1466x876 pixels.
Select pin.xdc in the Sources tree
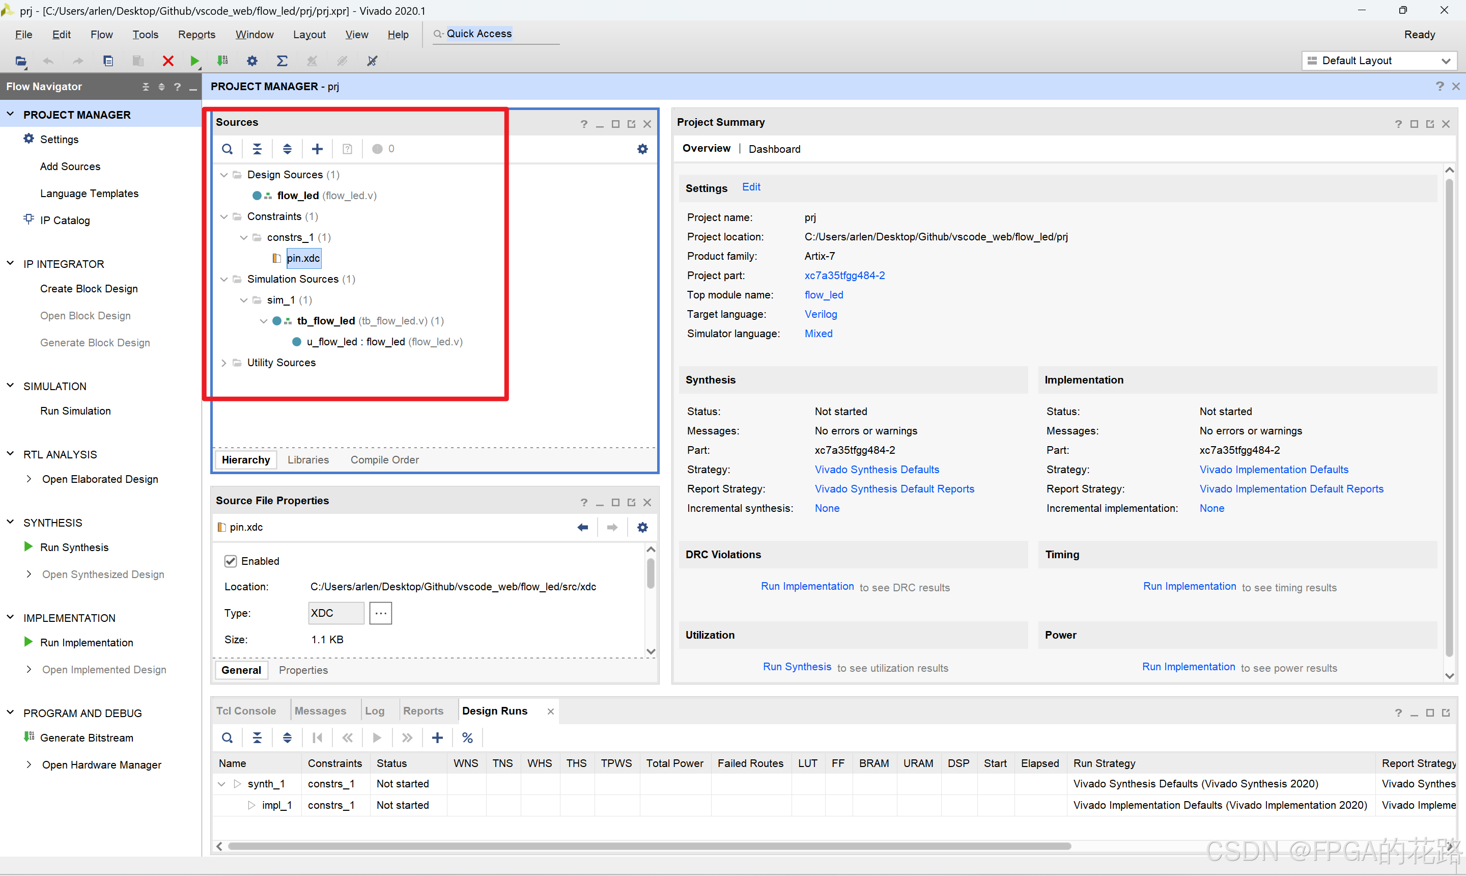point(303,259)
